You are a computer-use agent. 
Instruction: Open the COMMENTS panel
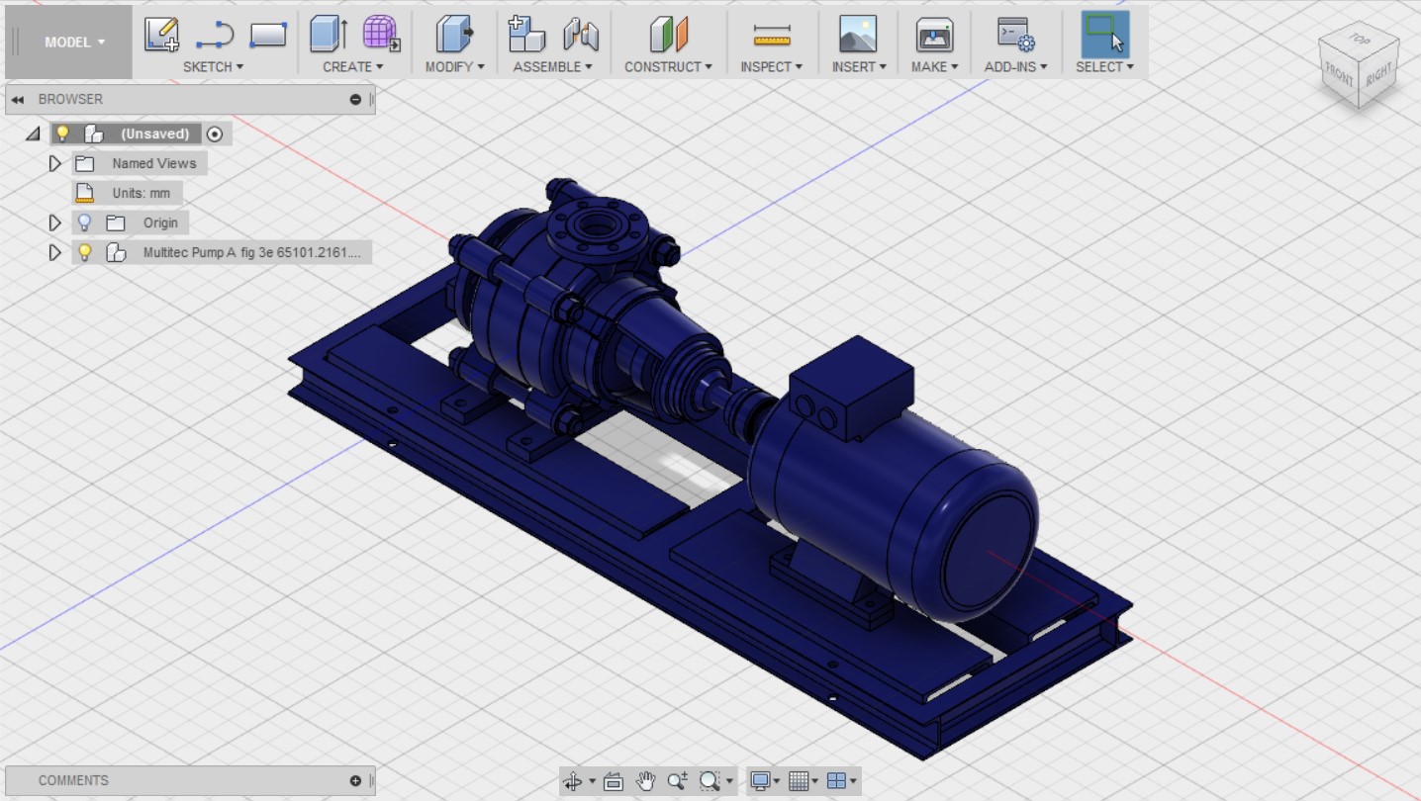(x=74, y=780)
